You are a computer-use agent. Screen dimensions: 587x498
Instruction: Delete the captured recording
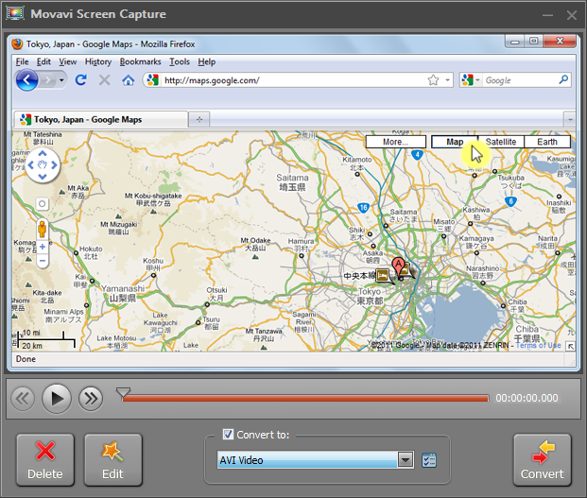(x=44, y=460)
